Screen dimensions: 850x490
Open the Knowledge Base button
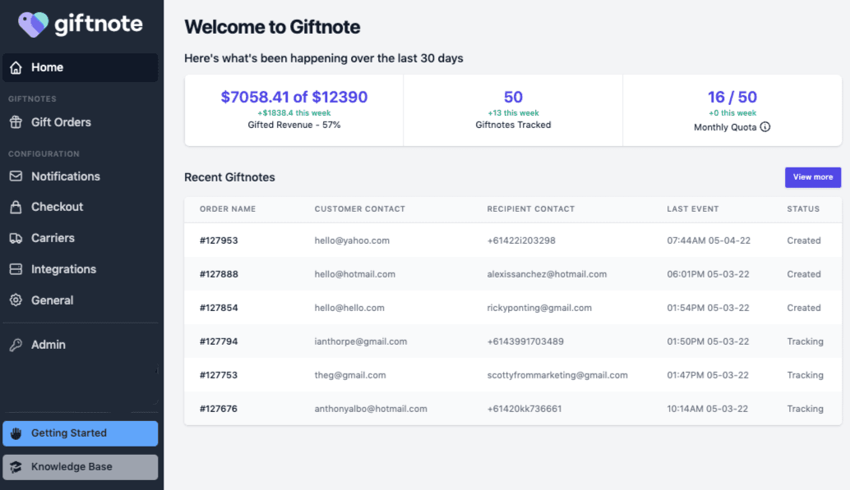(x=81, y=467)
